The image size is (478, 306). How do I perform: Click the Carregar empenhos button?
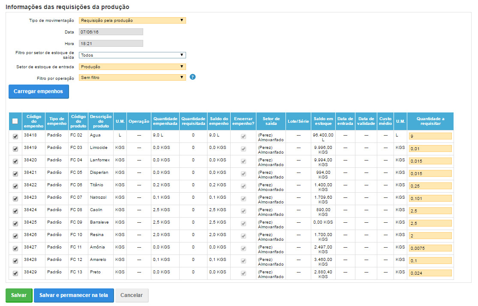[38, 91]
